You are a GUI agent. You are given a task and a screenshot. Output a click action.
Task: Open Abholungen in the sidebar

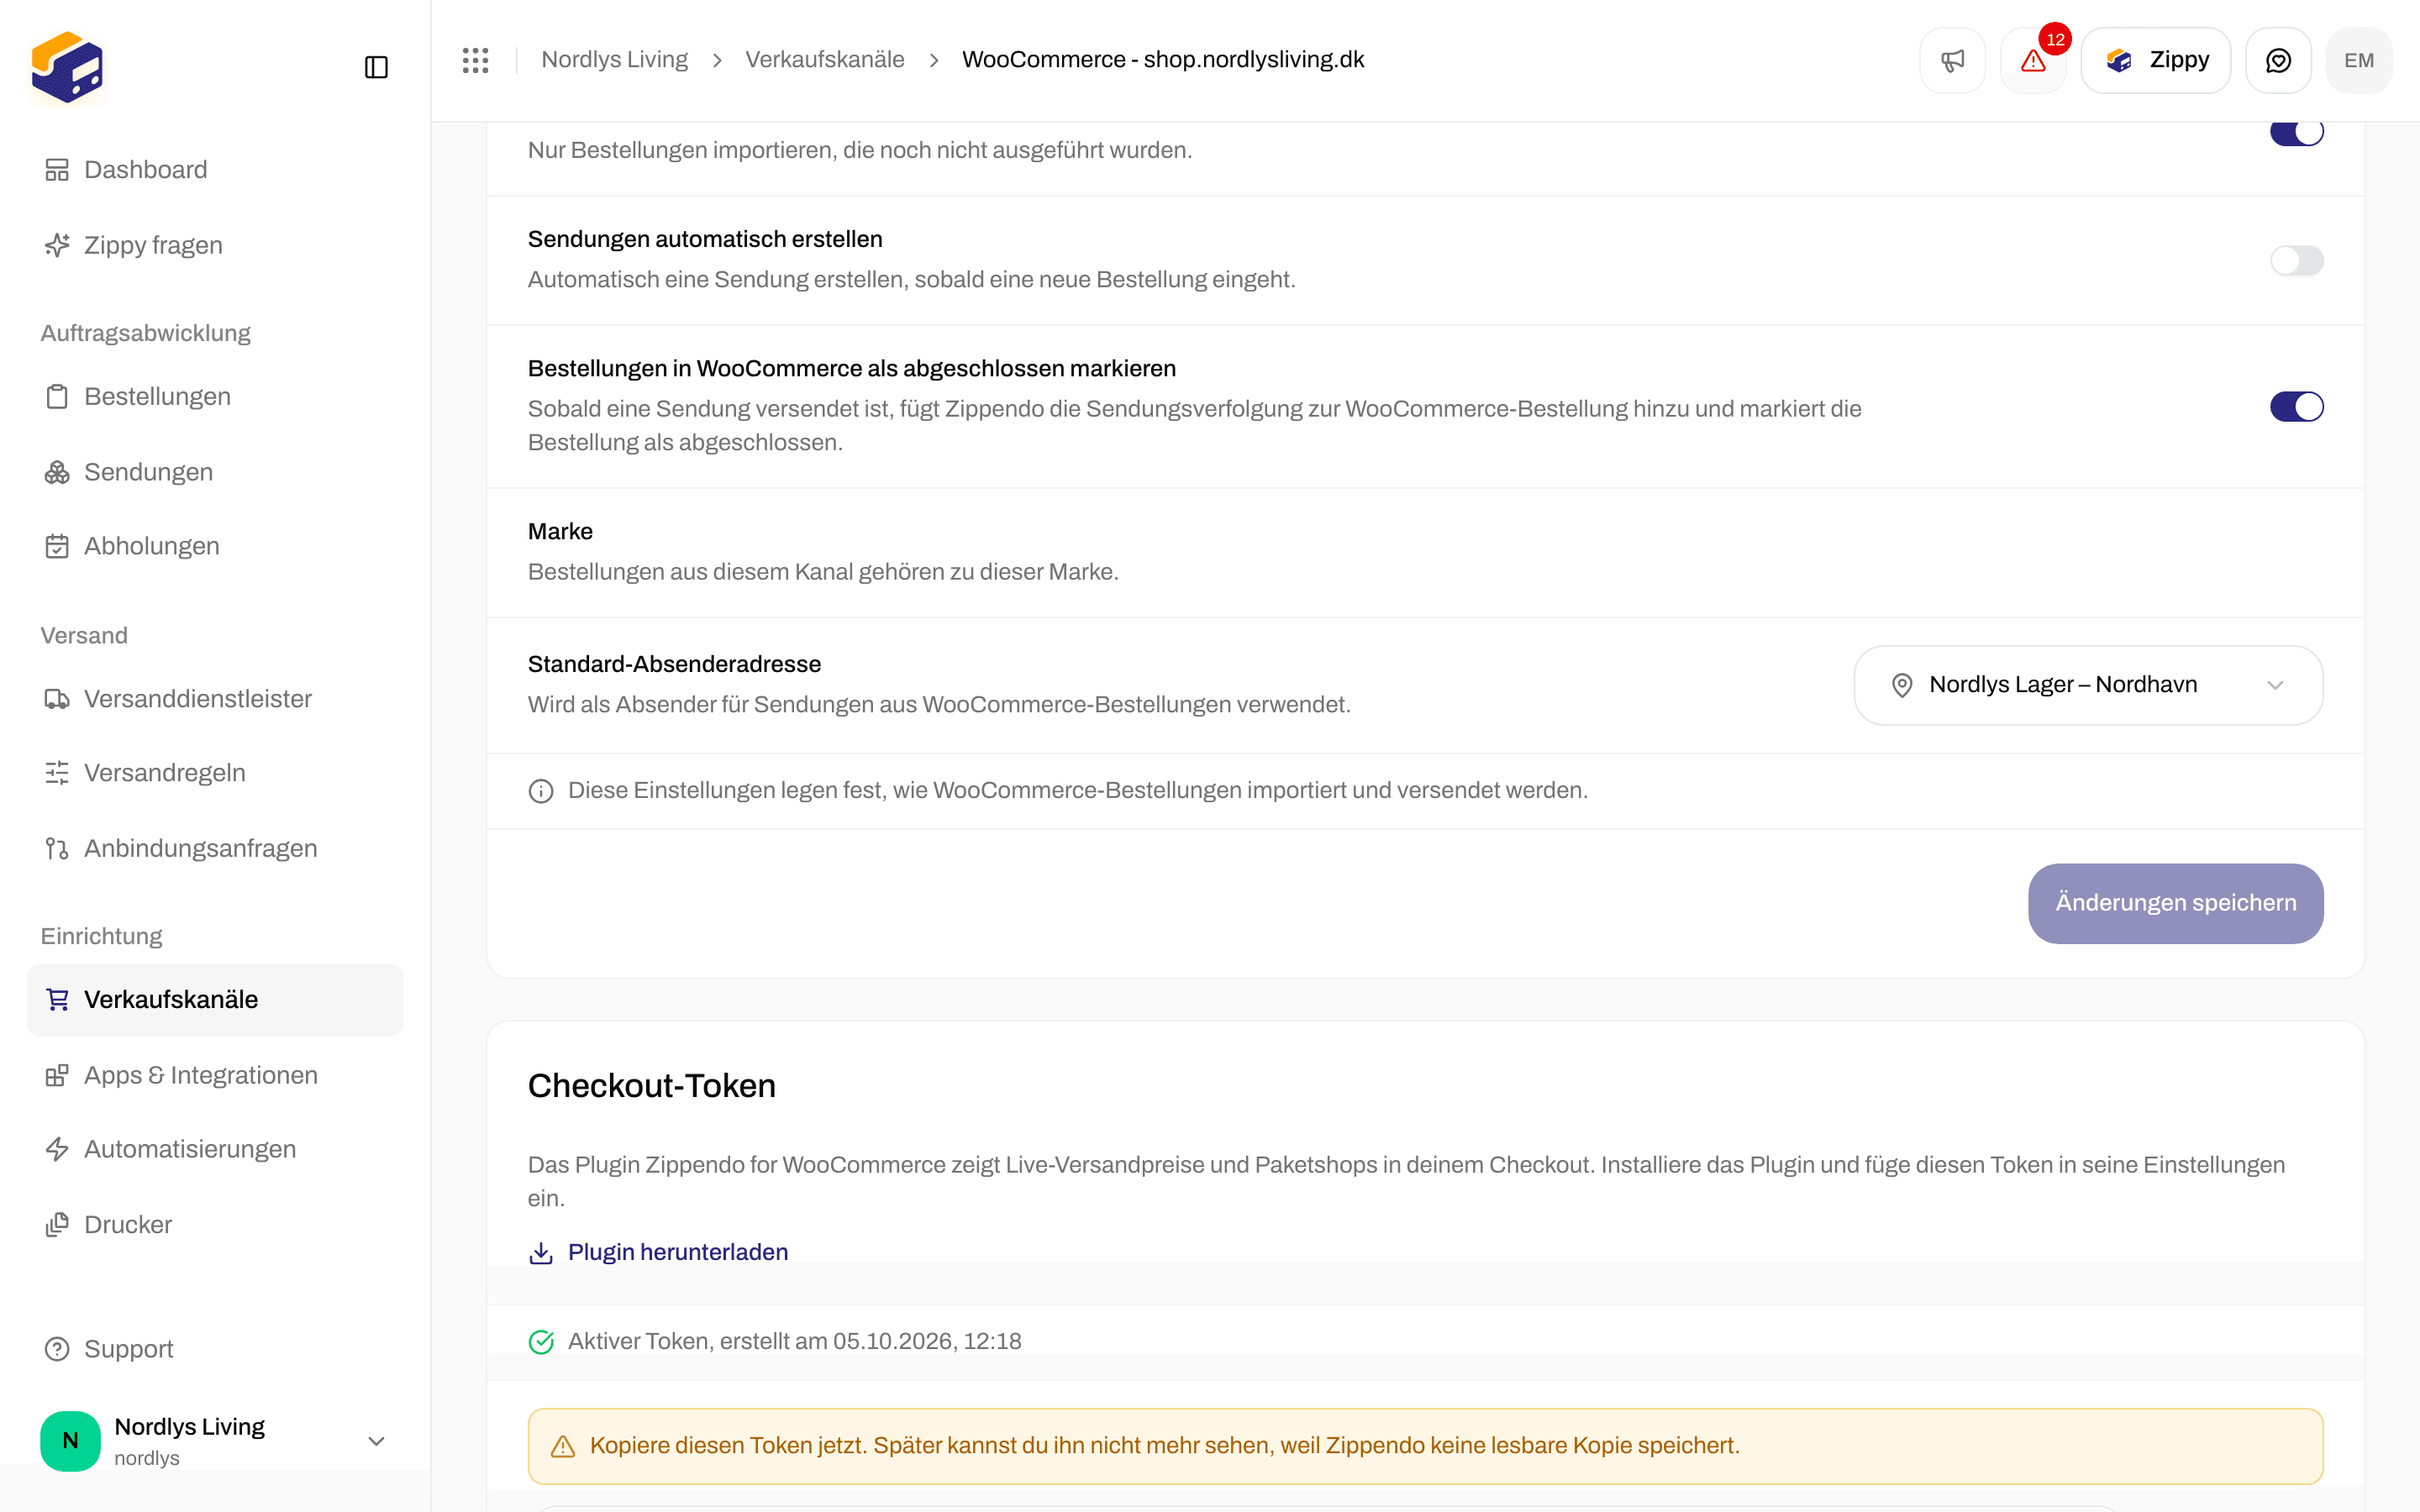click(x=215, y=546)
